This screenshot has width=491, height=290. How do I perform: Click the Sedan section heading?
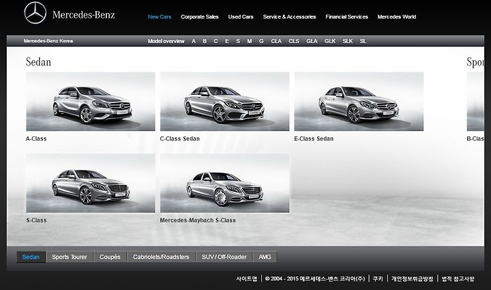[x=38, y=61]
